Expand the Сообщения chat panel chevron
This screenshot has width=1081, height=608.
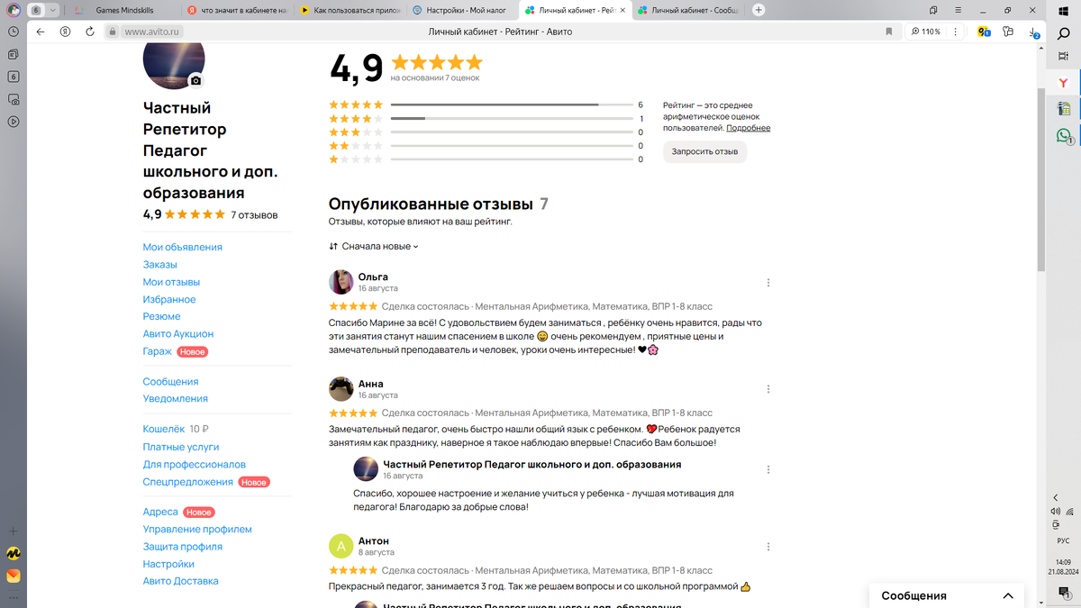(1008, 595)
